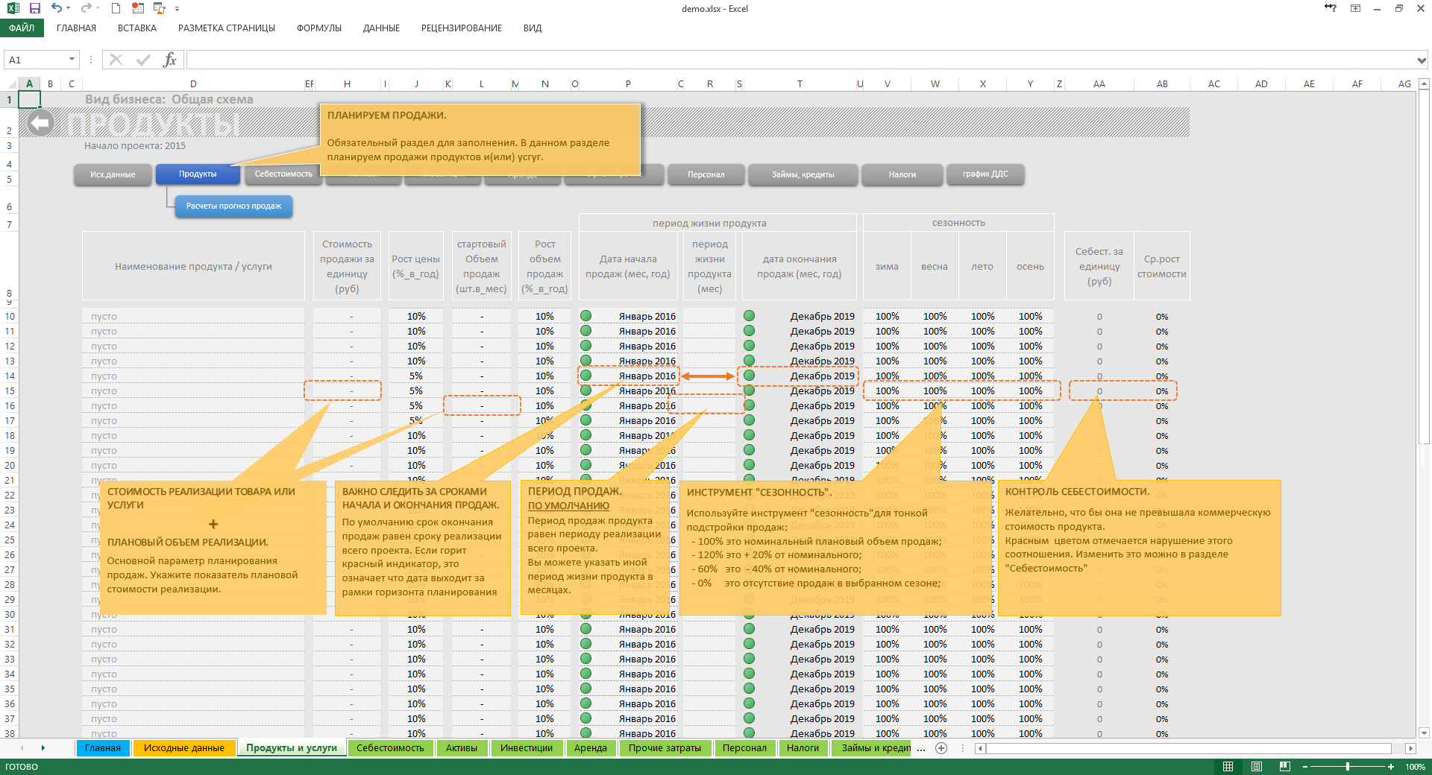Click the 100% zoom level
1432x775 pixels.
pos(1415,767)
